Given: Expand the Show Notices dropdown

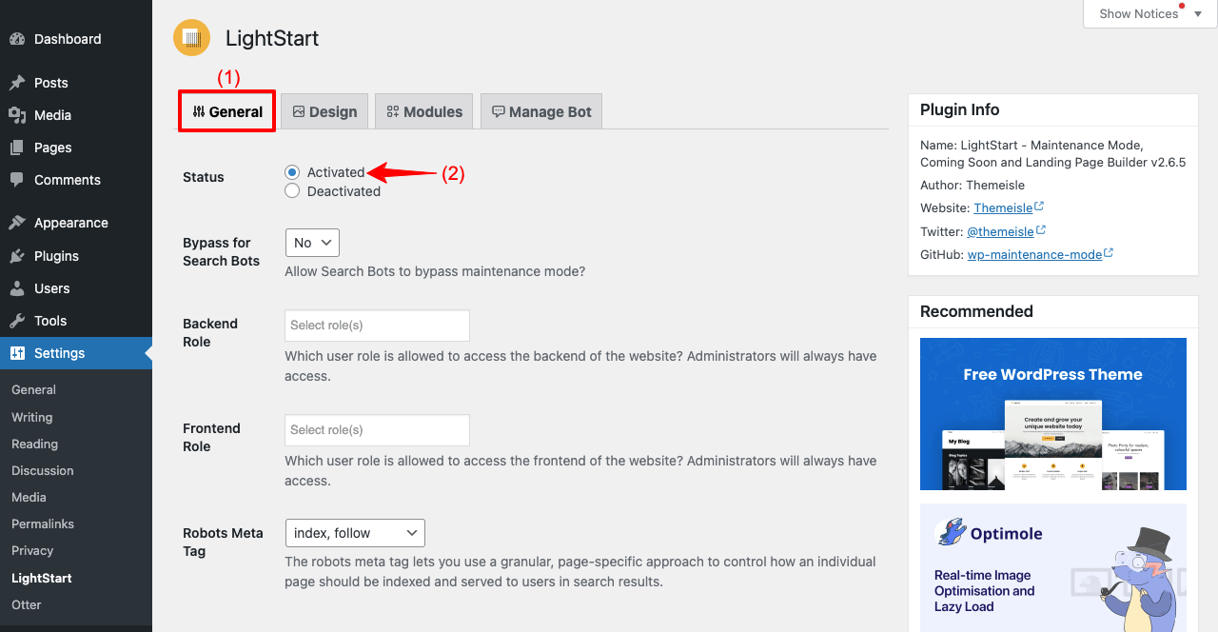Looking at the screenshot, I should click(1149, 13).
